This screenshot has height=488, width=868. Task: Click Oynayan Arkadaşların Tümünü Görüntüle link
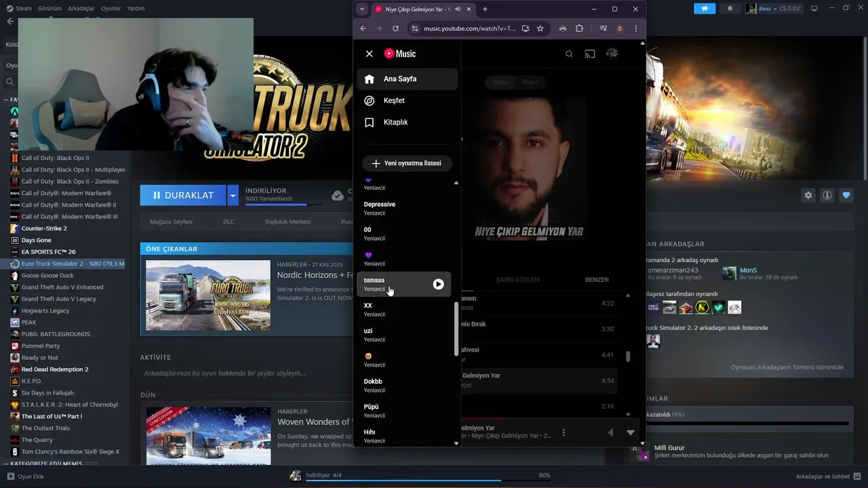[x=787, y=367]
